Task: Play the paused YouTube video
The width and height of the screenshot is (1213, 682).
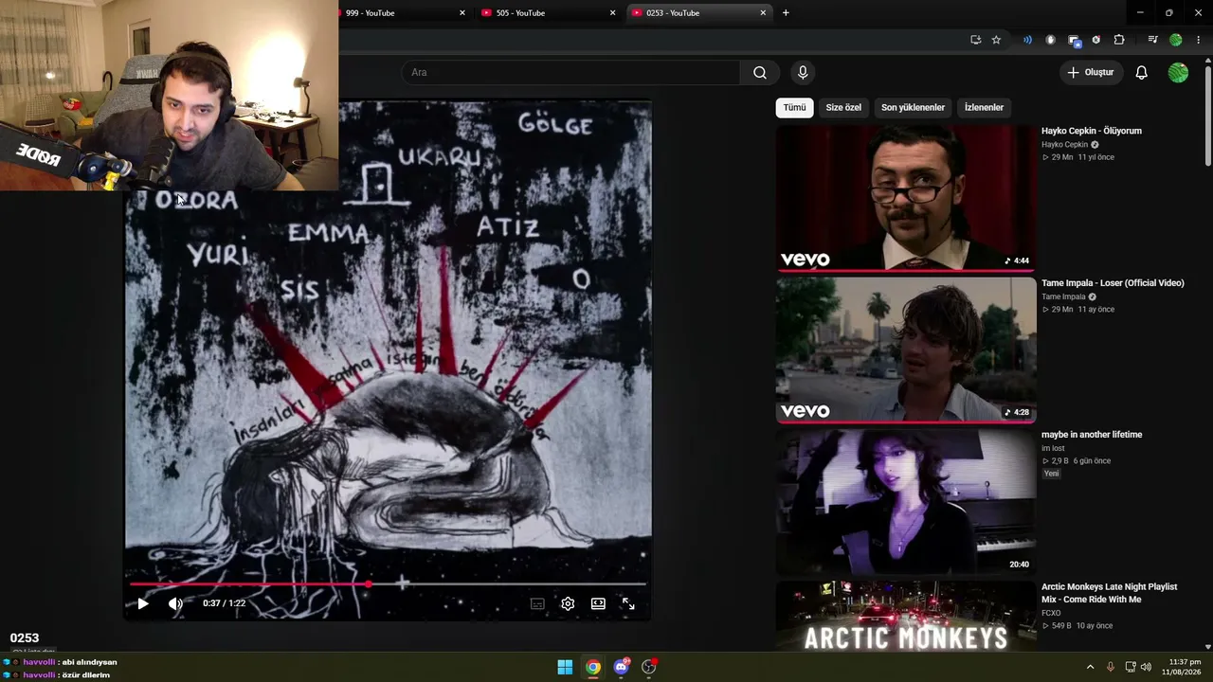Action: [143, 603]
